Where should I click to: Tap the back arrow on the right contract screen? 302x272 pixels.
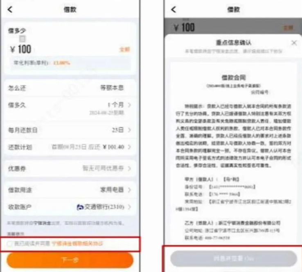pyautogui.click(x=174, y=10)
